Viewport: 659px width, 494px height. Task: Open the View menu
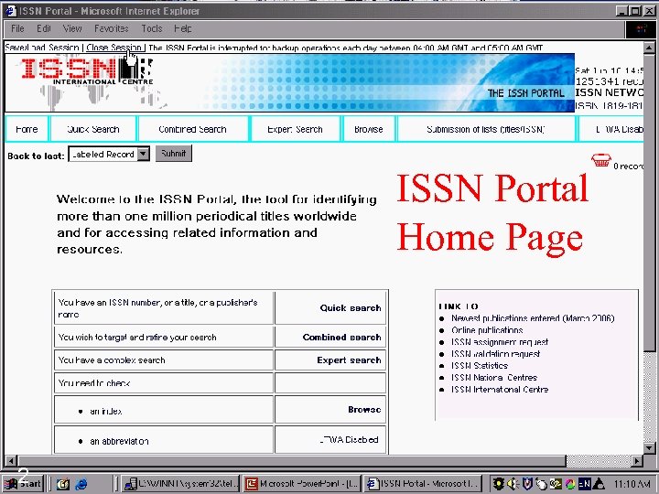(72, 28)
